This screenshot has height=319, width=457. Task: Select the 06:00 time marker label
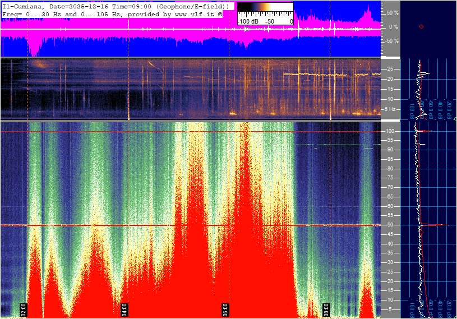click(x=225, y=309)
